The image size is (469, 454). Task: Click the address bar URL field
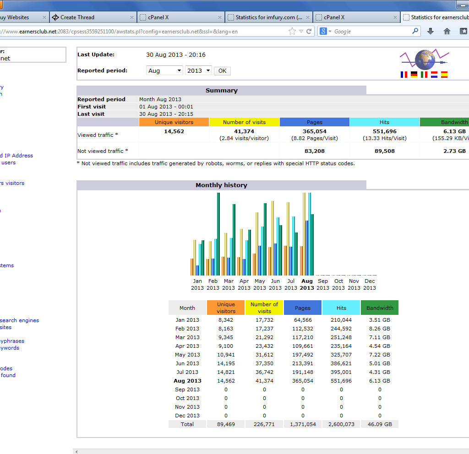point(143,32)
